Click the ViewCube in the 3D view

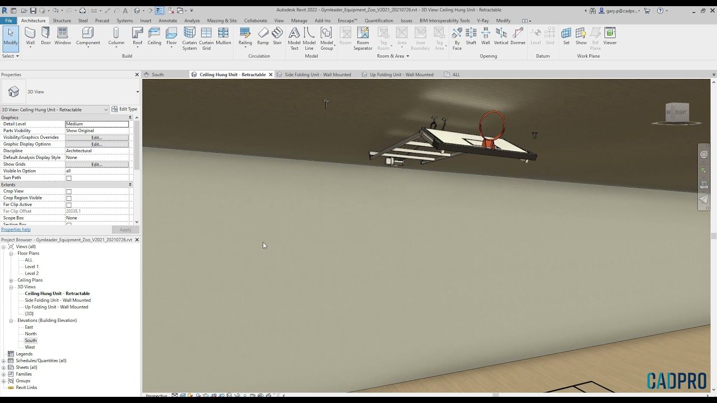click(x=677, y=112)
